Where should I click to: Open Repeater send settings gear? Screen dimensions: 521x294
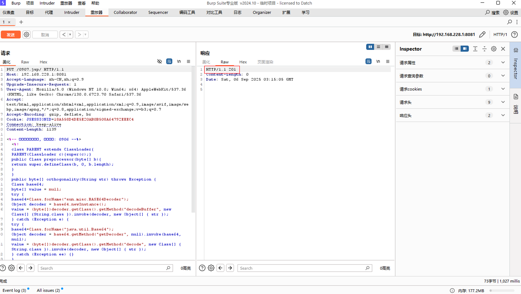[x=26, y=35]
